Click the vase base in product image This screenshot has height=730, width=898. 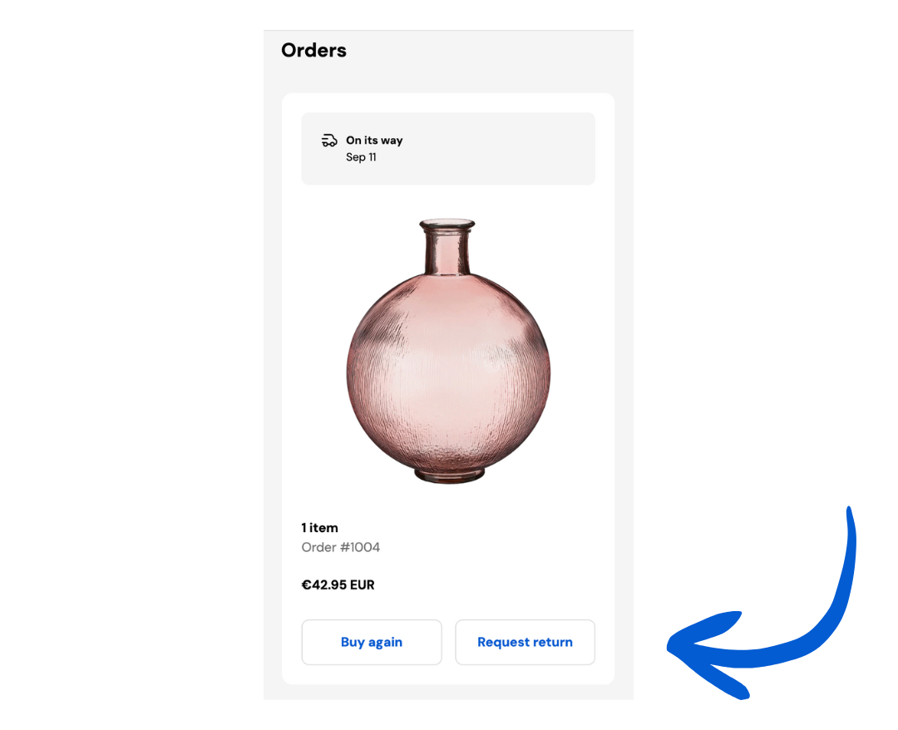pos(449,476)
